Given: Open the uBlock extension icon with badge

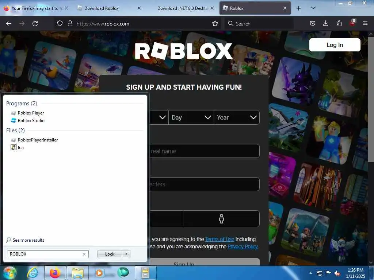Looking at the screenshot, I should click(352, 23).
